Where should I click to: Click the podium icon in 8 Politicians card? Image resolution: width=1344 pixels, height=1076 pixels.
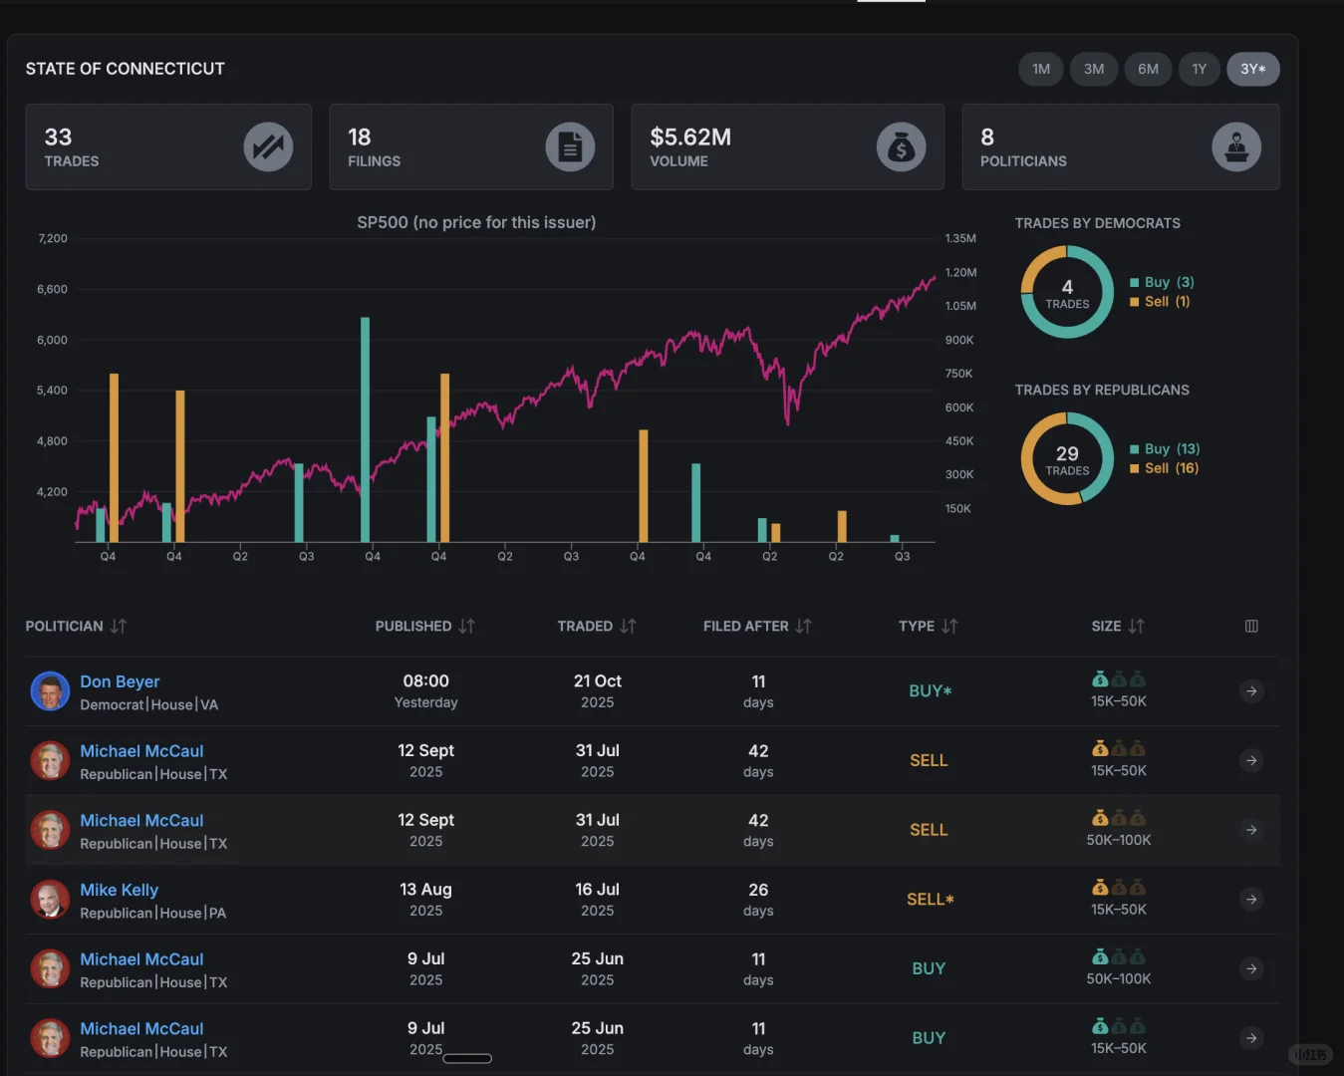1236,147
